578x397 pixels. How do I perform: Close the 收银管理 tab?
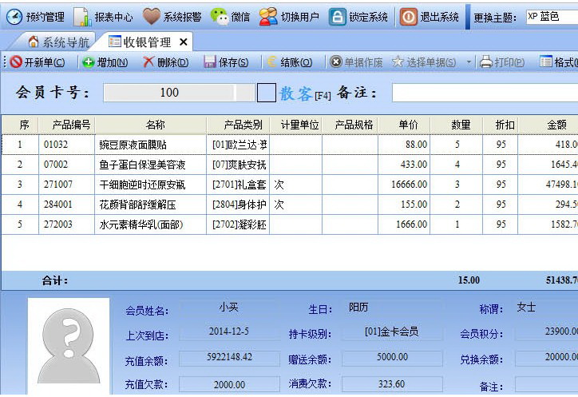(x=183, y=42)
